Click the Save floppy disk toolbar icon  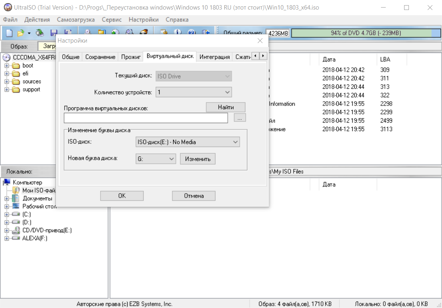pyautogui.click(x=53, y=33)
